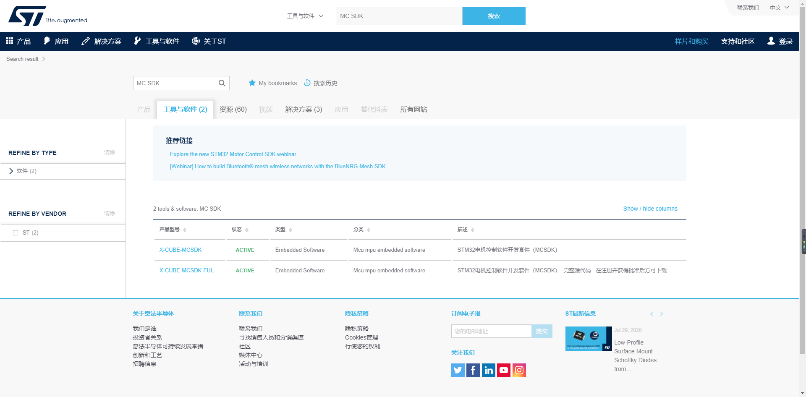Open the 中文 language dropdown

tap(780, 8)
